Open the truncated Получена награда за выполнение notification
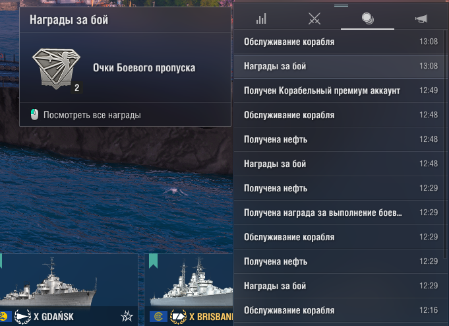Image resolution: width=449 pixels, height=326 pixels. [340, 212]
